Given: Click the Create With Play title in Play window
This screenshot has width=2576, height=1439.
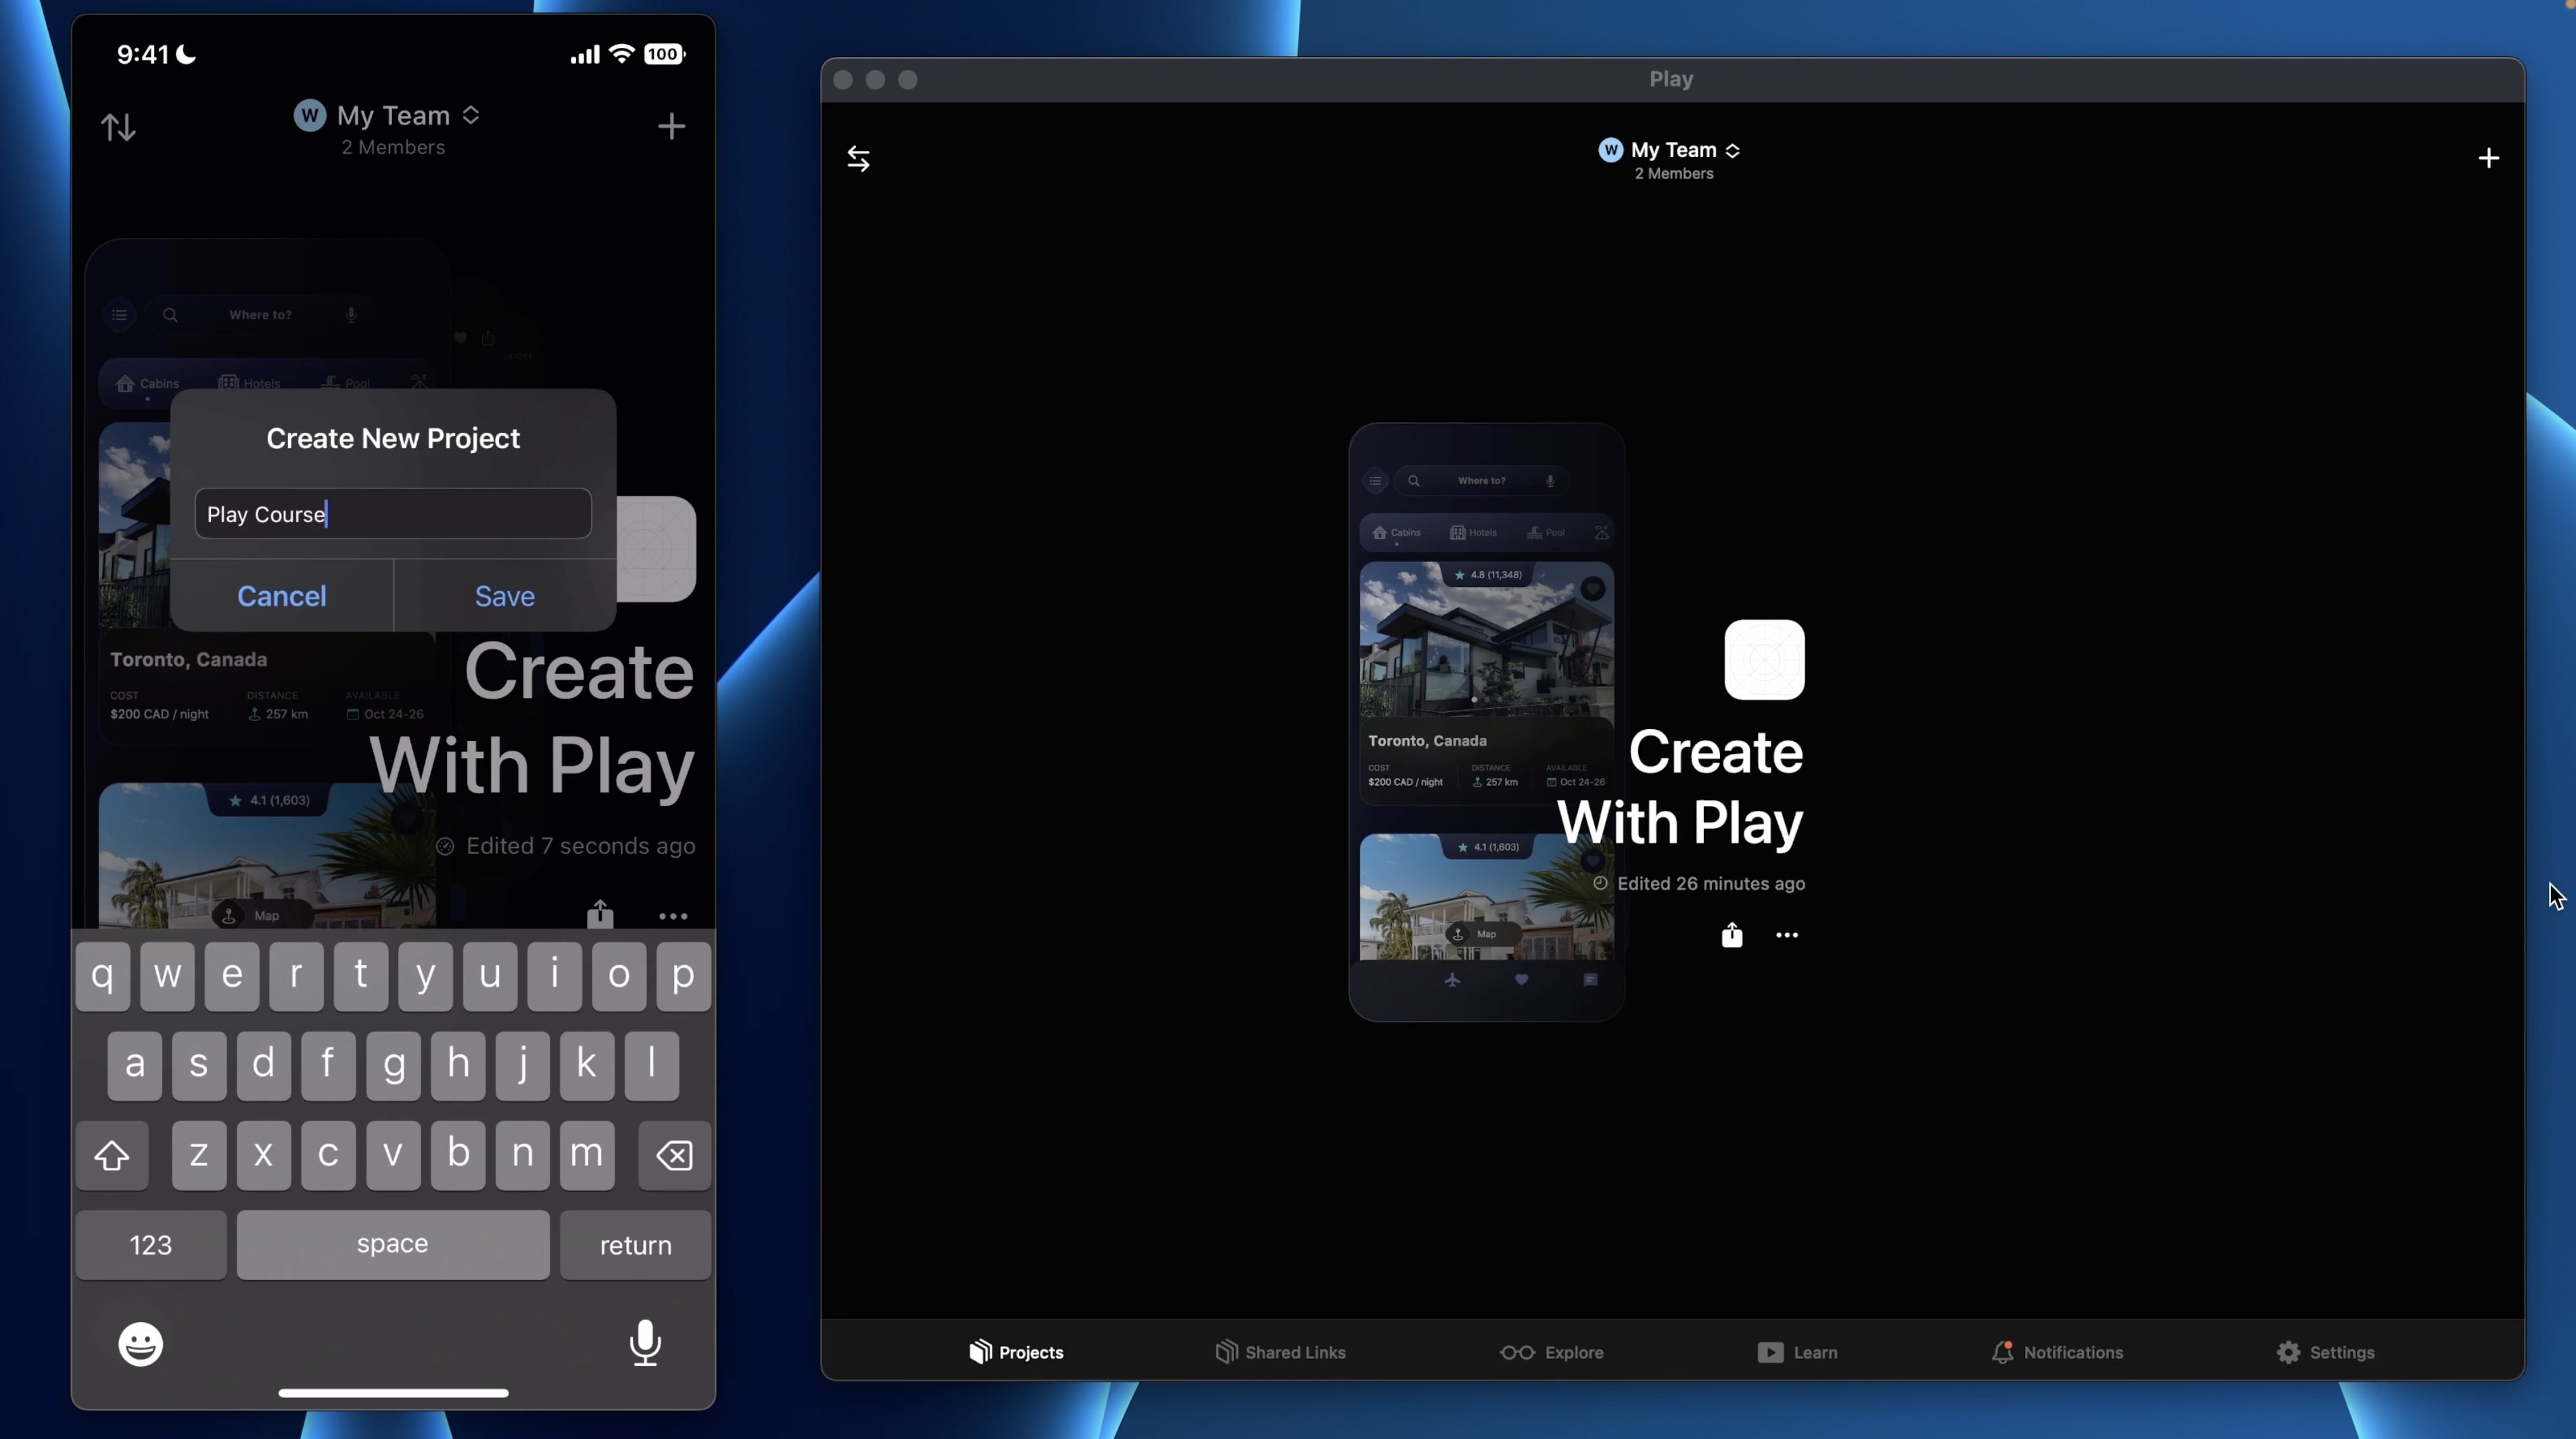Looking at the screenshot, I should 1680,787.
